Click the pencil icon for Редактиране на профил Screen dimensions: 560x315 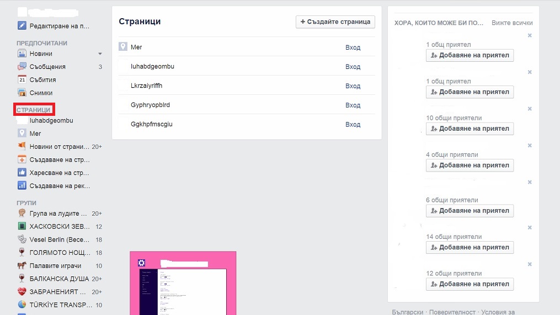22,25
